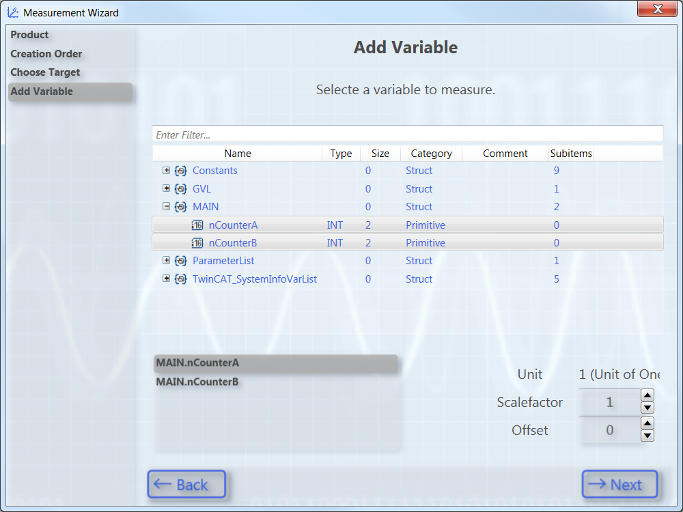Image resolution: width=683 pixels, height=512 pixels.
Task: Click the nCounterA INT variable icon
Action: [197, 225]
